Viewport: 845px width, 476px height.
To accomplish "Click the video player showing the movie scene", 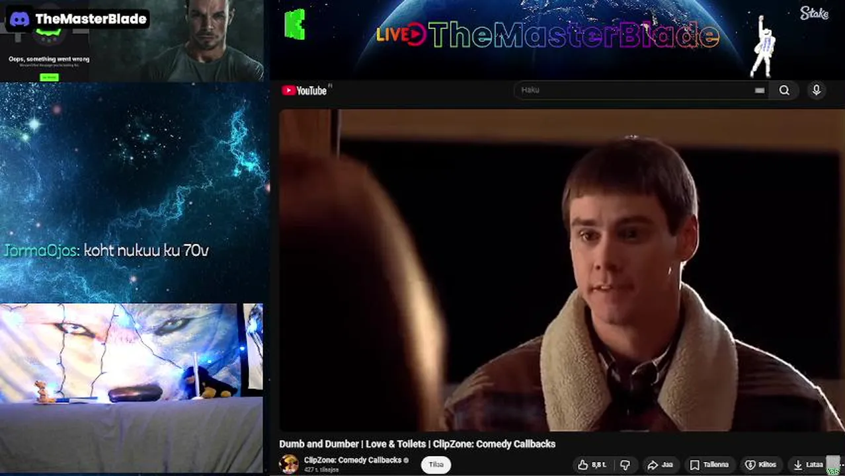I will [561, 270].
